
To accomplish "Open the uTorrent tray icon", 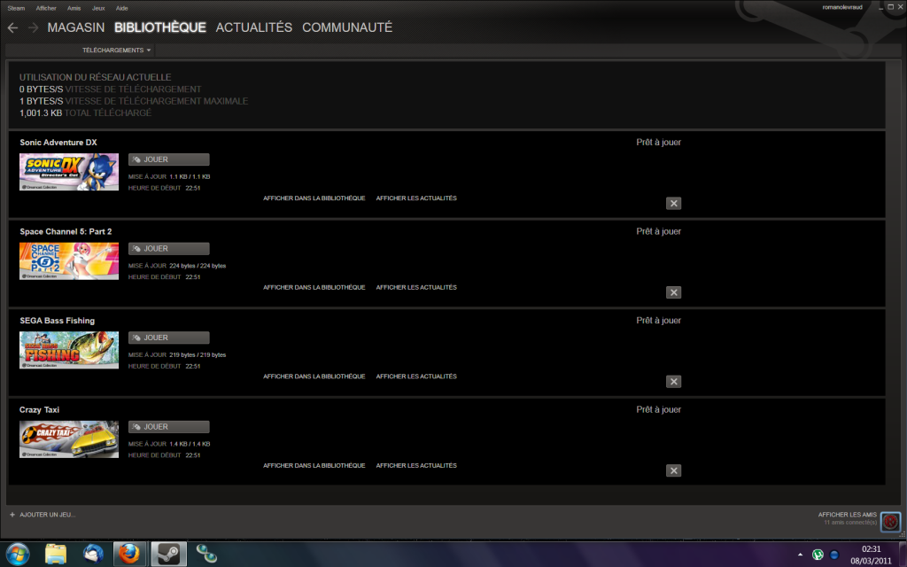I will pyautogui.click(x=818, y=555).
